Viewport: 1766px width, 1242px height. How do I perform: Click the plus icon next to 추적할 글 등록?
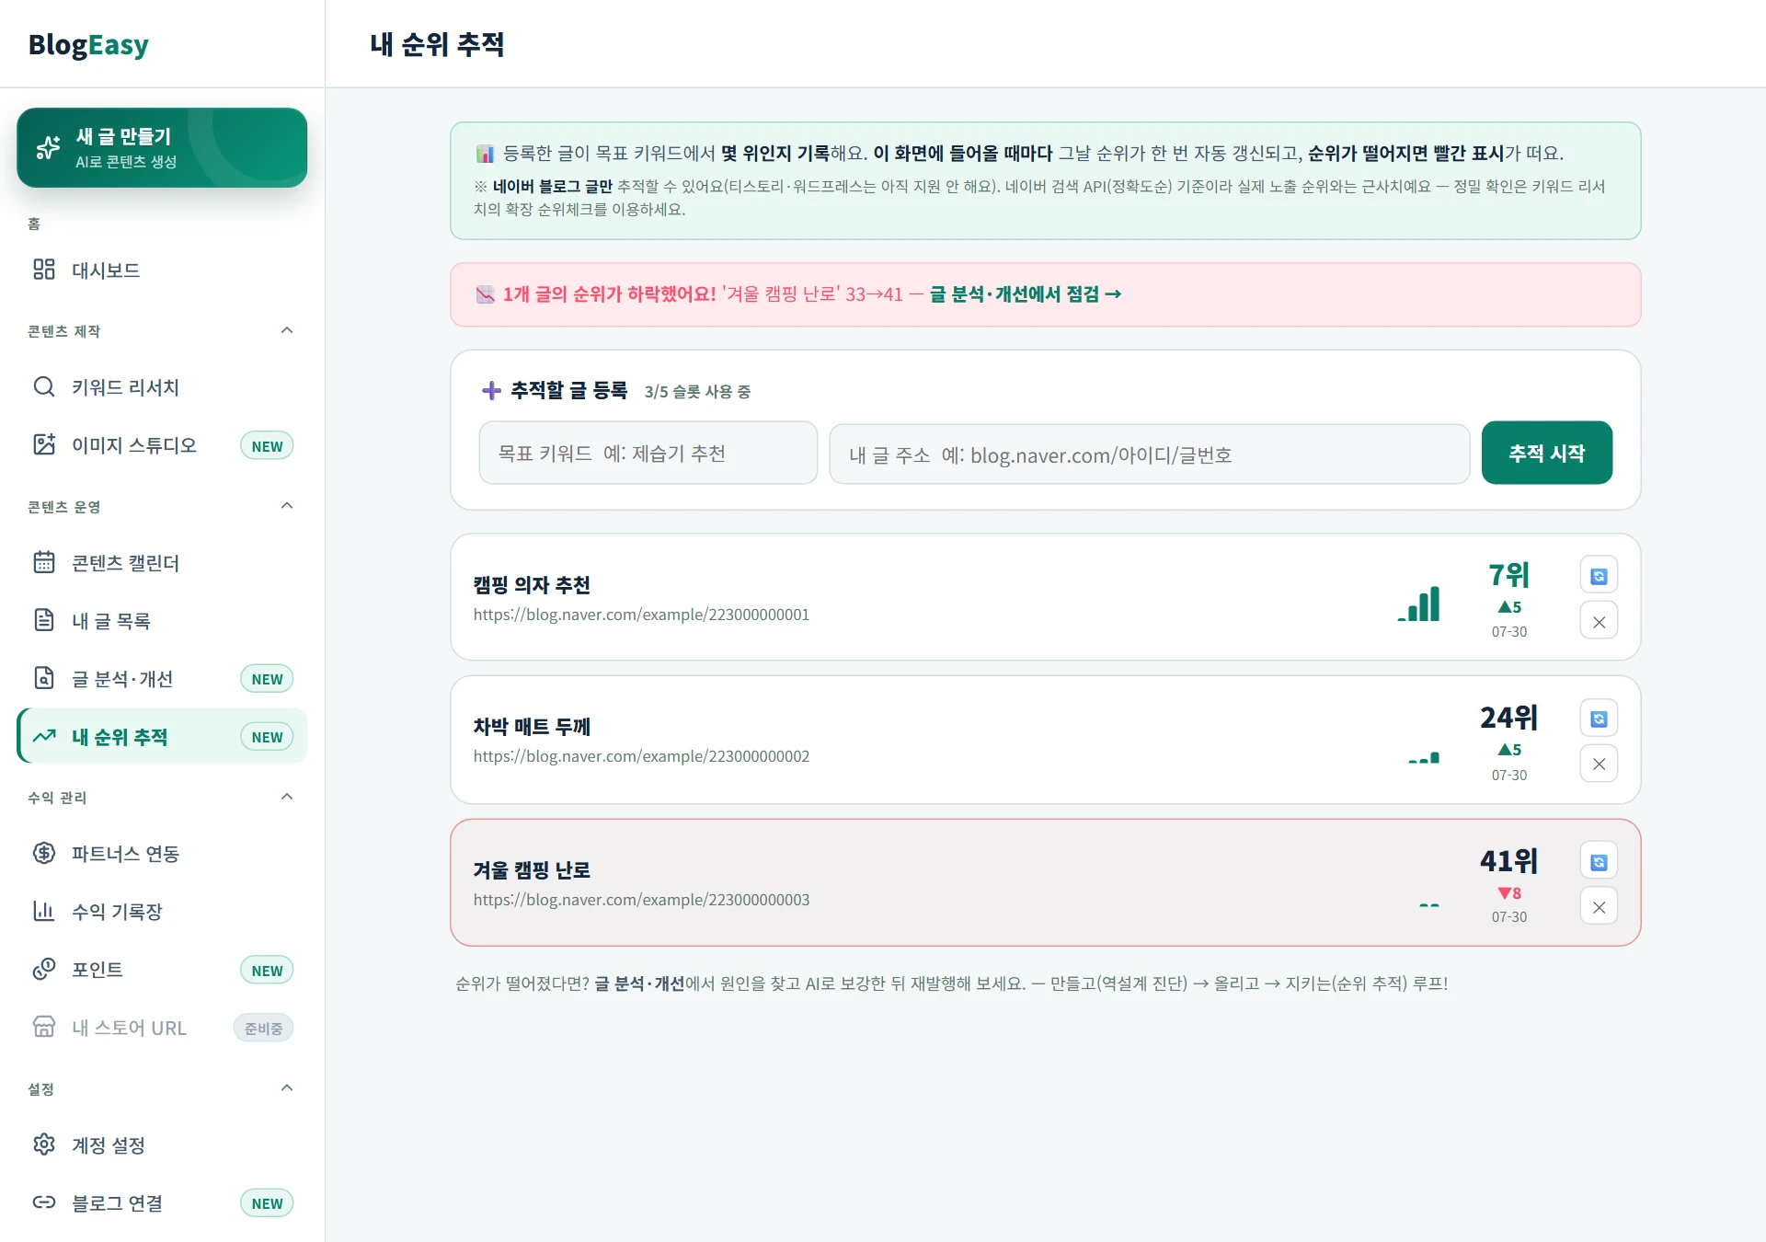[x=491, y=390]
